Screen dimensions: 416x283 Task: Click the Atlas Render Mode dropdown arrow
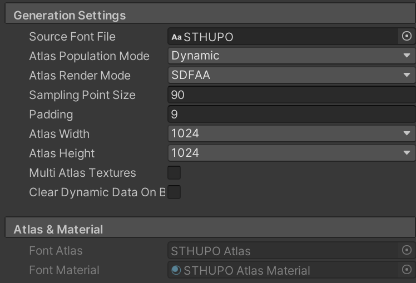click(x=407, y=75)
